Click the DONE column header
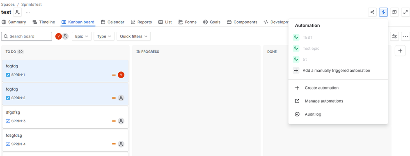Screen dimensions: 410x156 [272, 52]
